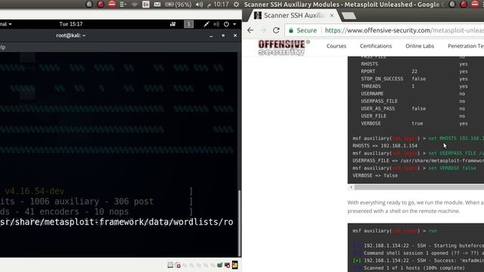The height and width of the screenshot is (272, 484).
Task: Click the VM hard disk status icon
Action: coord(170,265)
